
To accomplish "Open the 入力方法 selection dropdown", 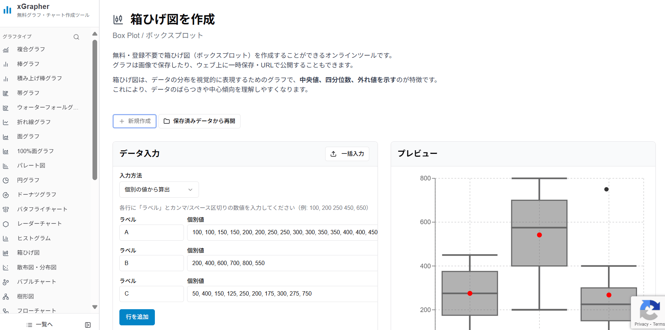I will (159, 189).
